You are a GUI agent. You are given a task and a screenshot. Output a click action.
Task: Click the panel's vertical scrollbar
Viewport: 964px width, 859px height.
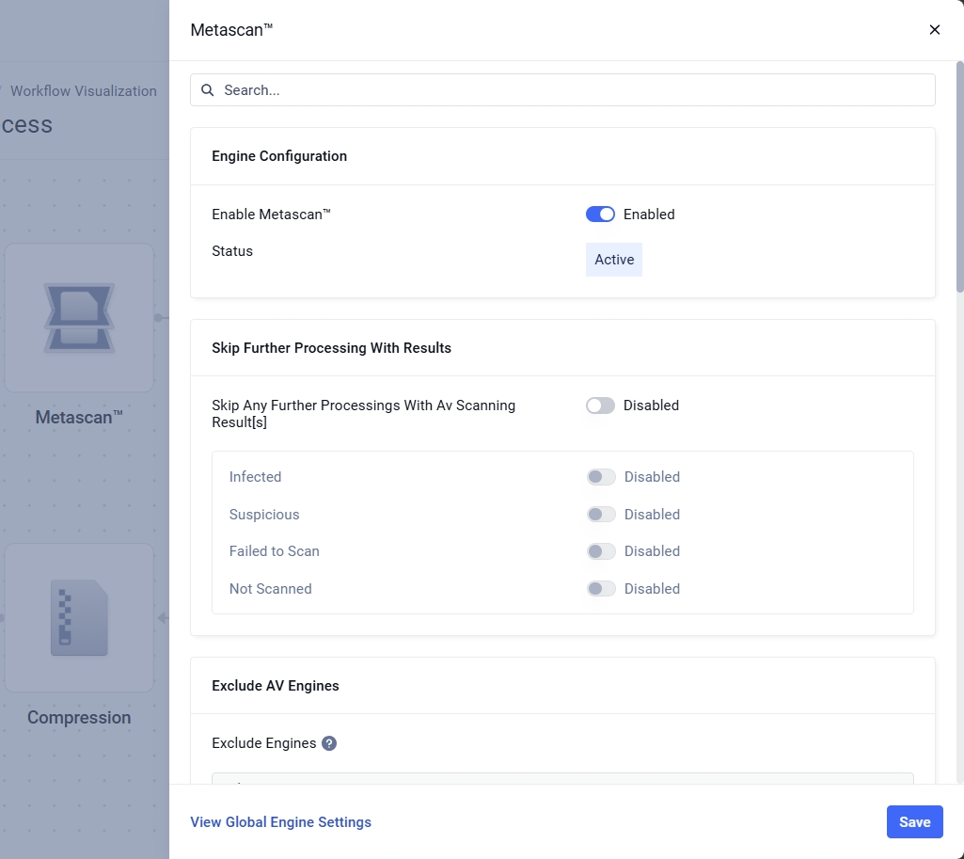click(x=959, y=177)
